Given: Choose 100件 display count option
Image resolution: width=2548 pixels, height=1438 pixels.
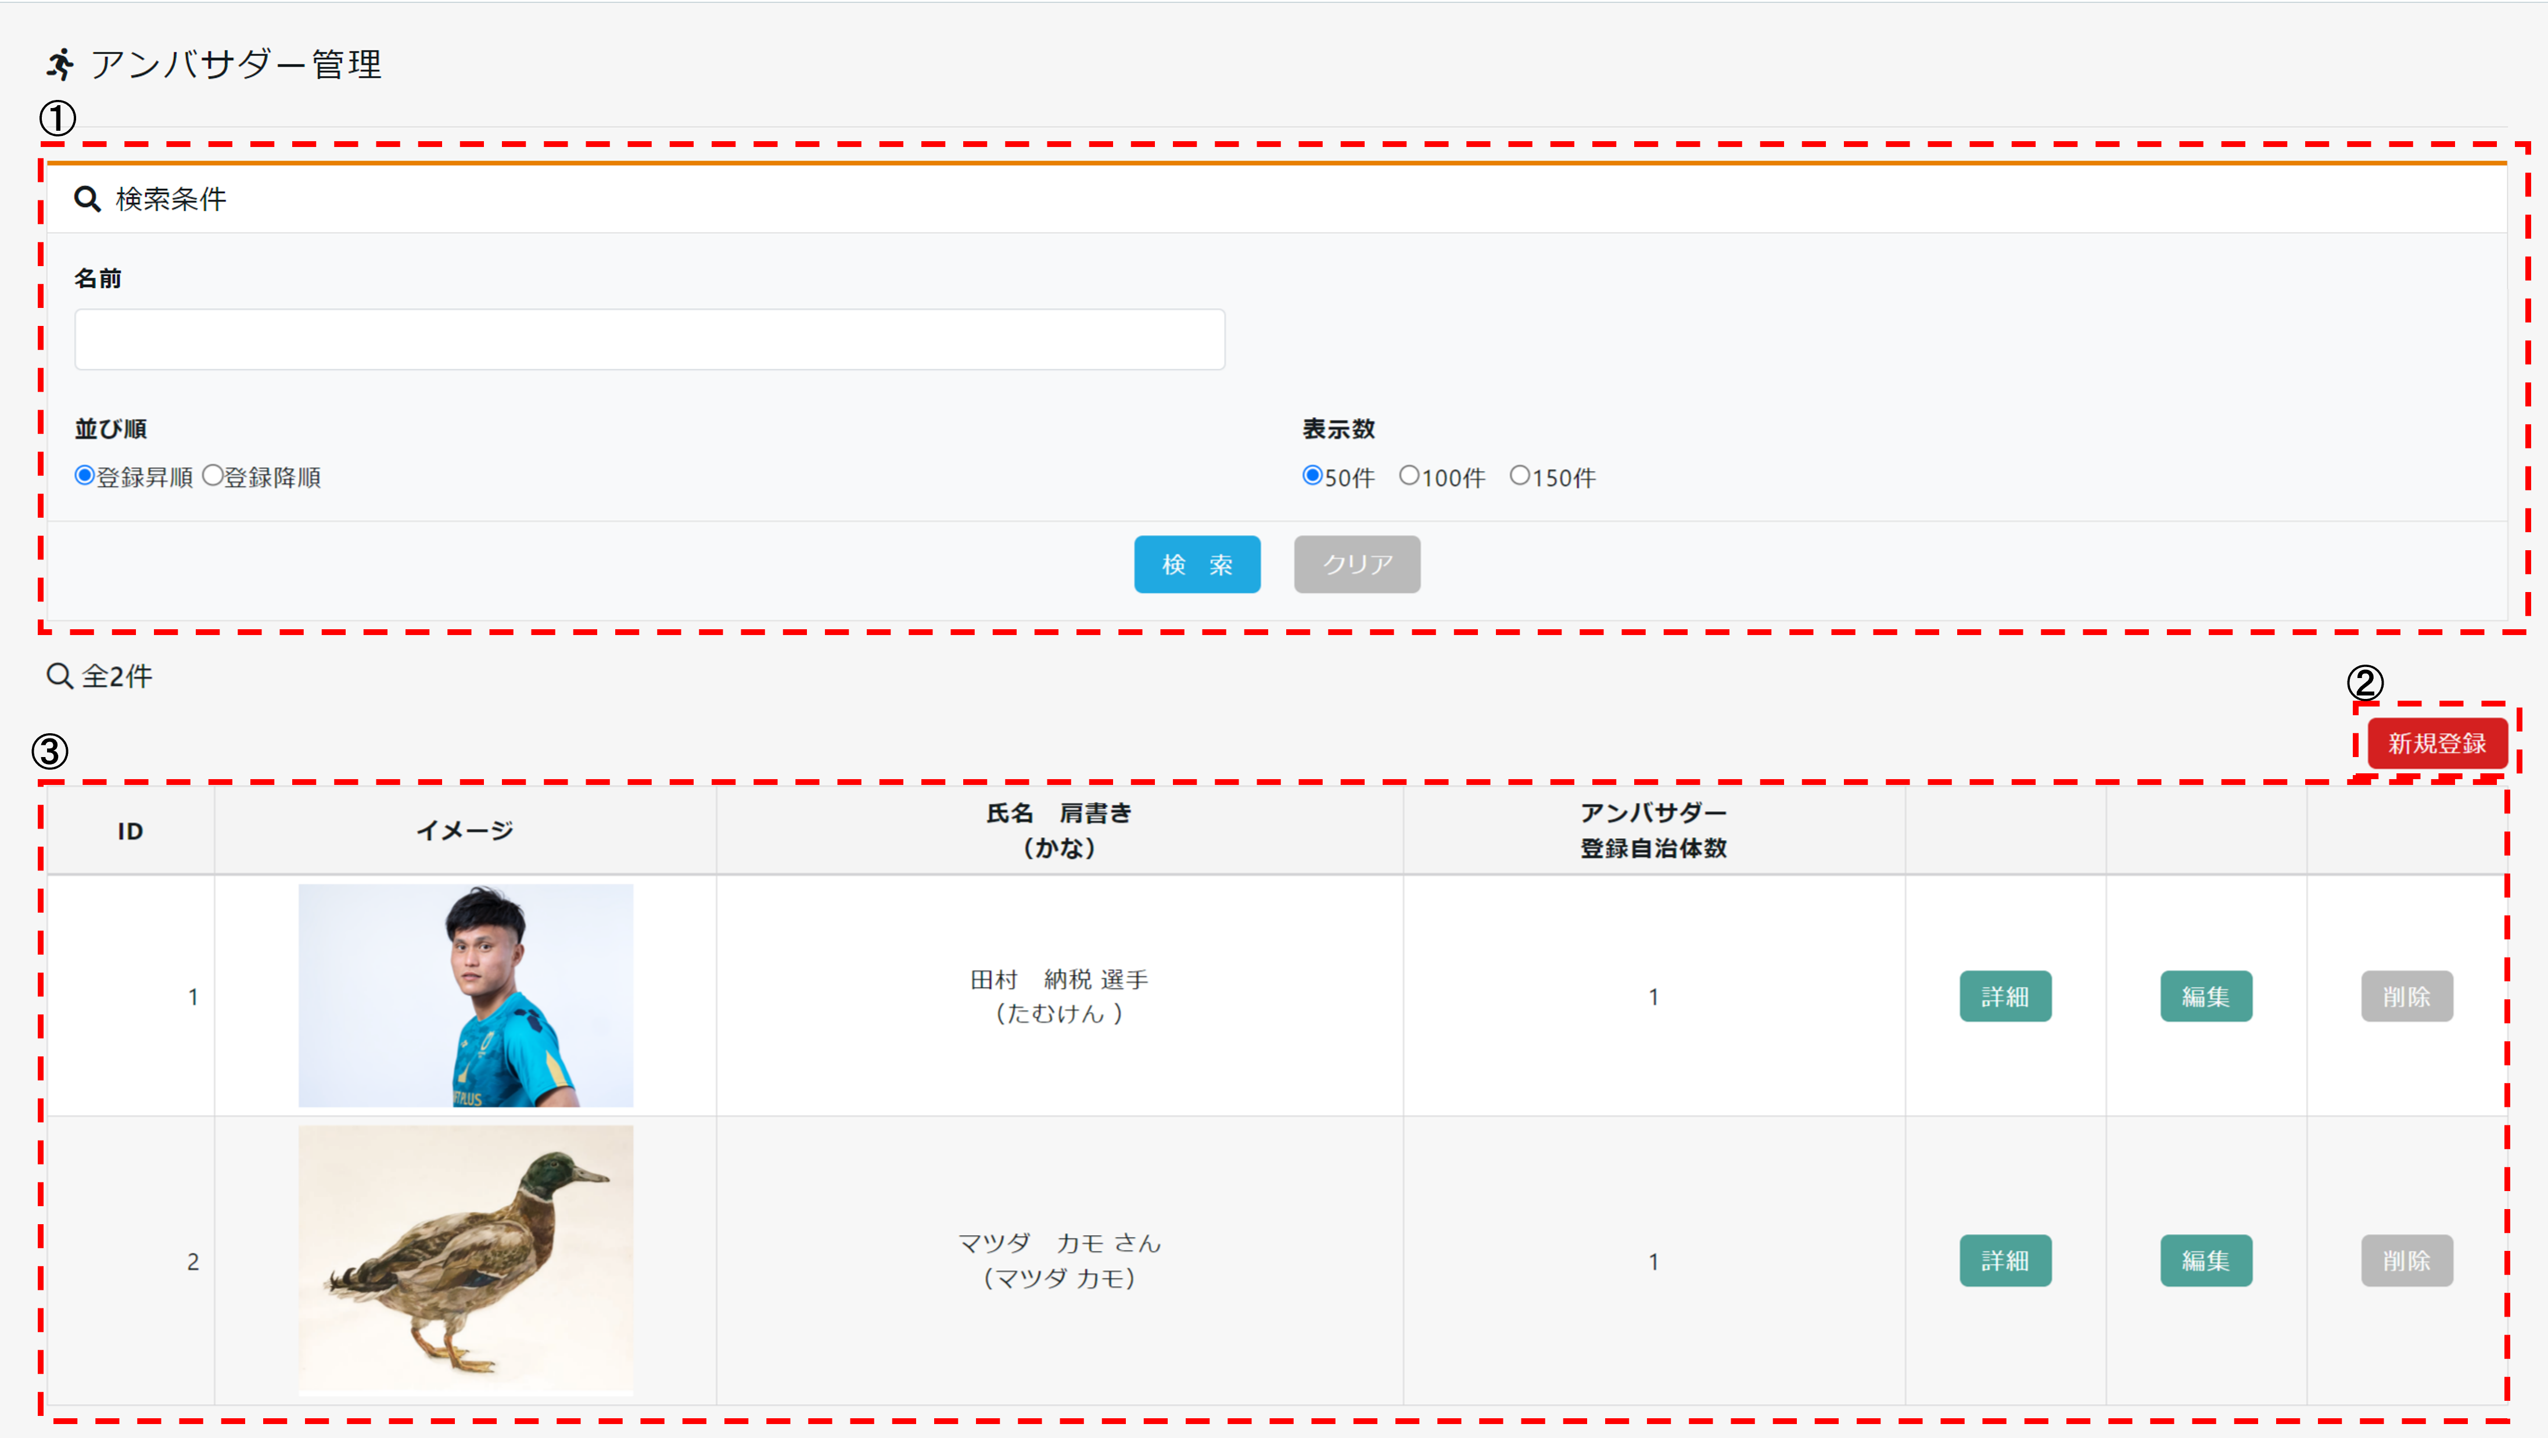Looking at the screenshot, I should coord(1409,476).
